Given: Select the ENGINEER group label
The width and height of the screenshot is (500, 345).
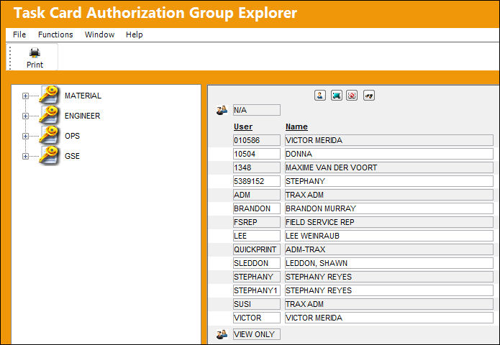Looking at the screenshot, I should point(82,116).
